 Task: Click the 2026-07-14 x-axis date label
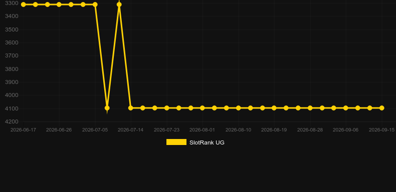130,130
